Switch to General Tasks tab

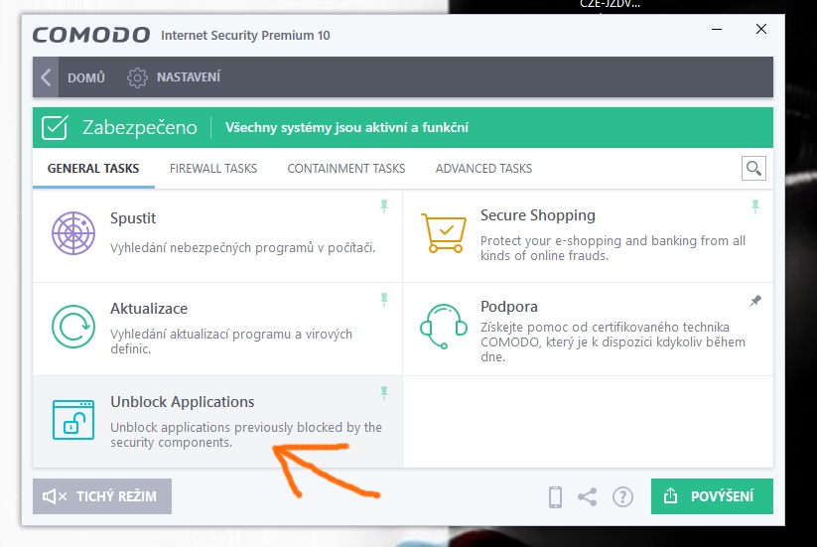[93, 168]
